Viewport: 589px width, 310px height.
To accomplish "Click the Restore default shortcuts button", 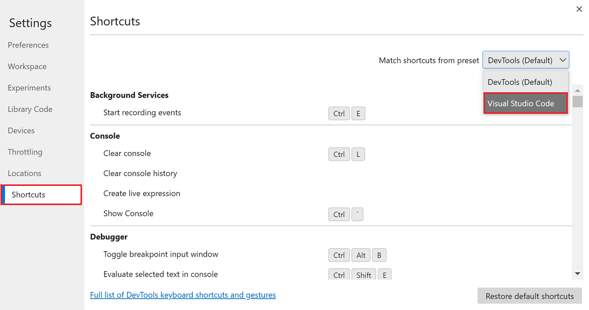I will pos(529,296).
